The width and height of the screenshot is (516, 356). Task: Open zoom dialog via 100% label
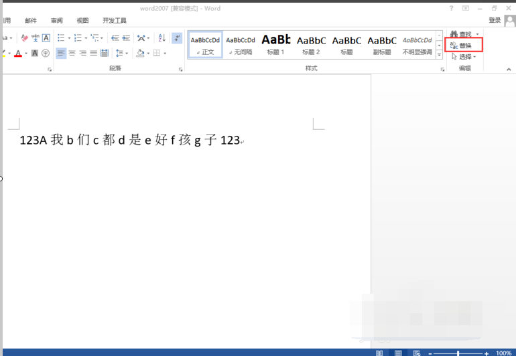coord(504,353)
